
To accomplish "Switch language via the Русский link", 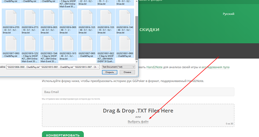I will [x=229, y=14].
